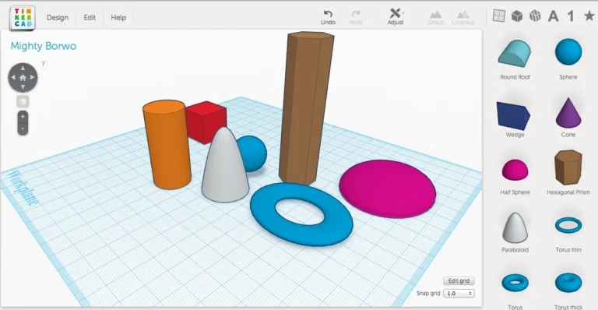
Task: Pick the Cone shape
Action: (x=568, y=113)
